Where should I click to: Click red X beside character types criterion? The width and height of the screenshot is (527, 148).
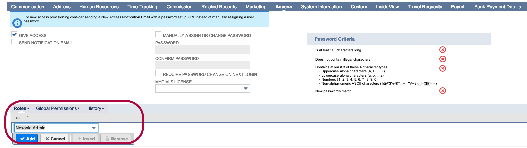[x=442, y=68]
